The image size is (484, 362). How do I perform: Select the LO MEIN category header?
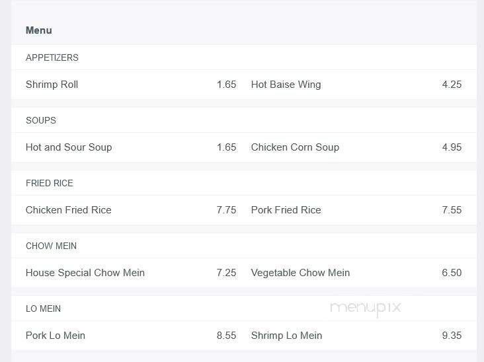pyautogui.click(x=43, y=308)
